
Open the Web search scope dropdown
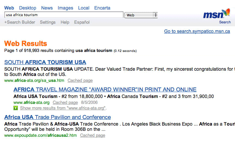click(x=141, y=15)
